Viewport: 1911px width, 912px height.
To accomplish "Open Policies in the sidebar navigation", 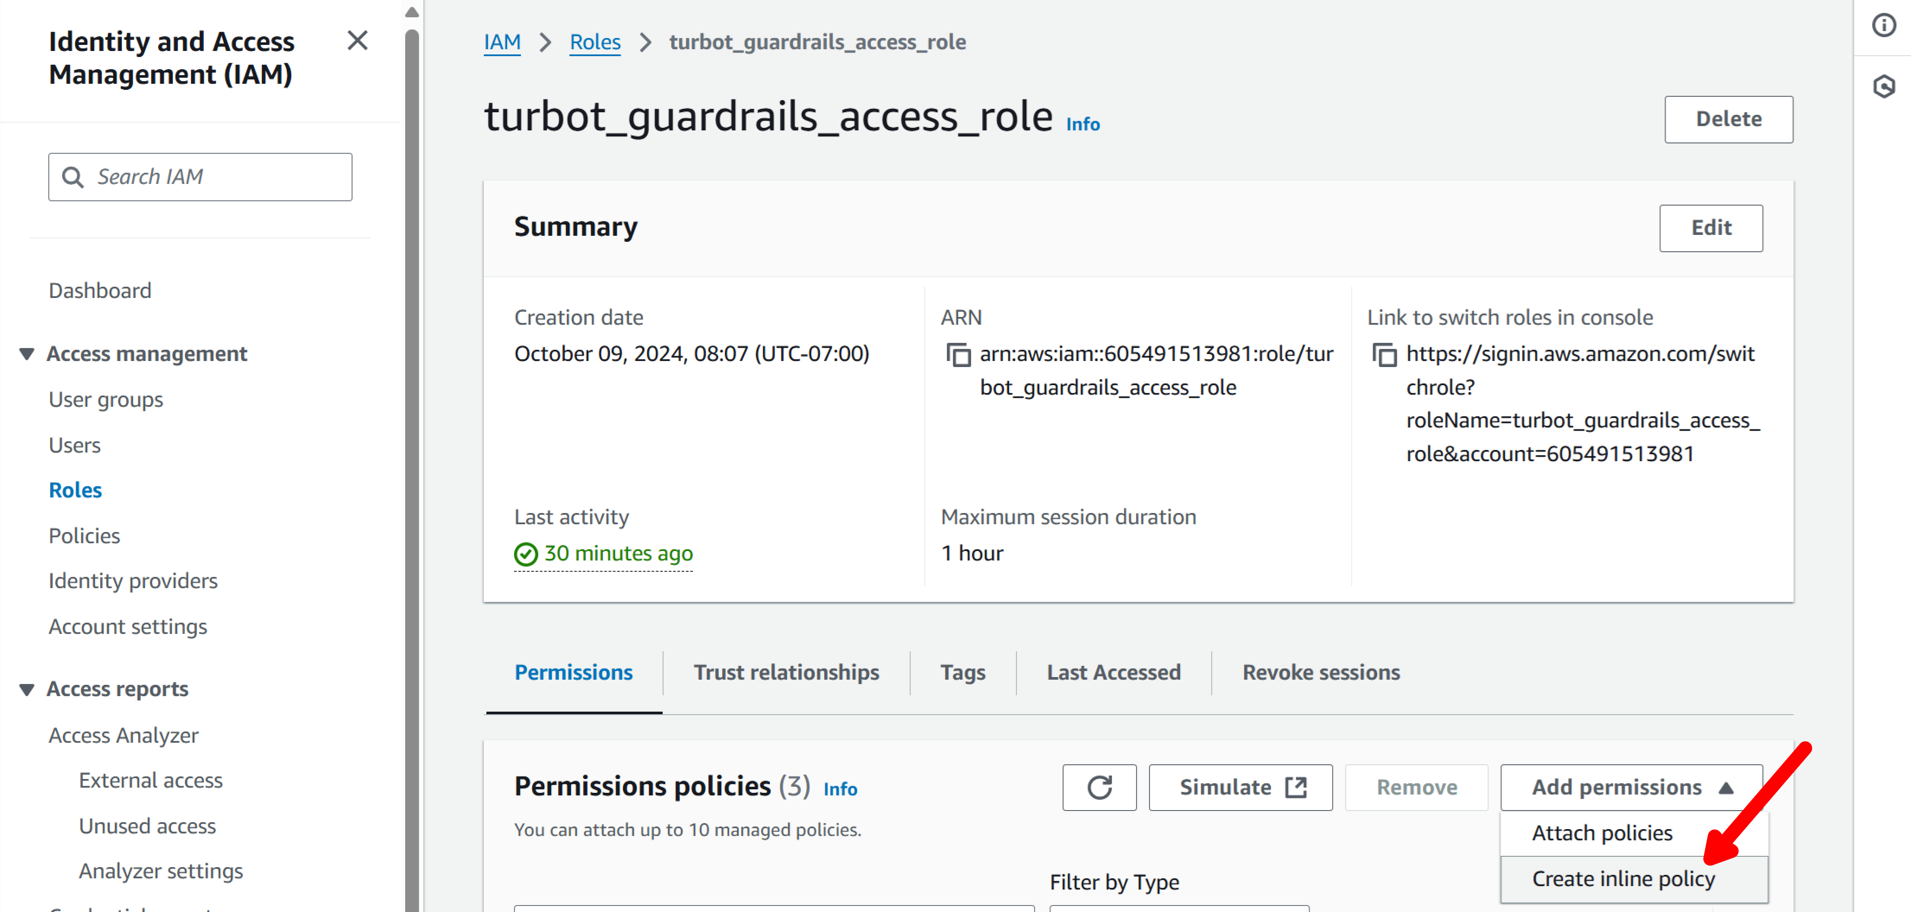I will coord(85,536).
